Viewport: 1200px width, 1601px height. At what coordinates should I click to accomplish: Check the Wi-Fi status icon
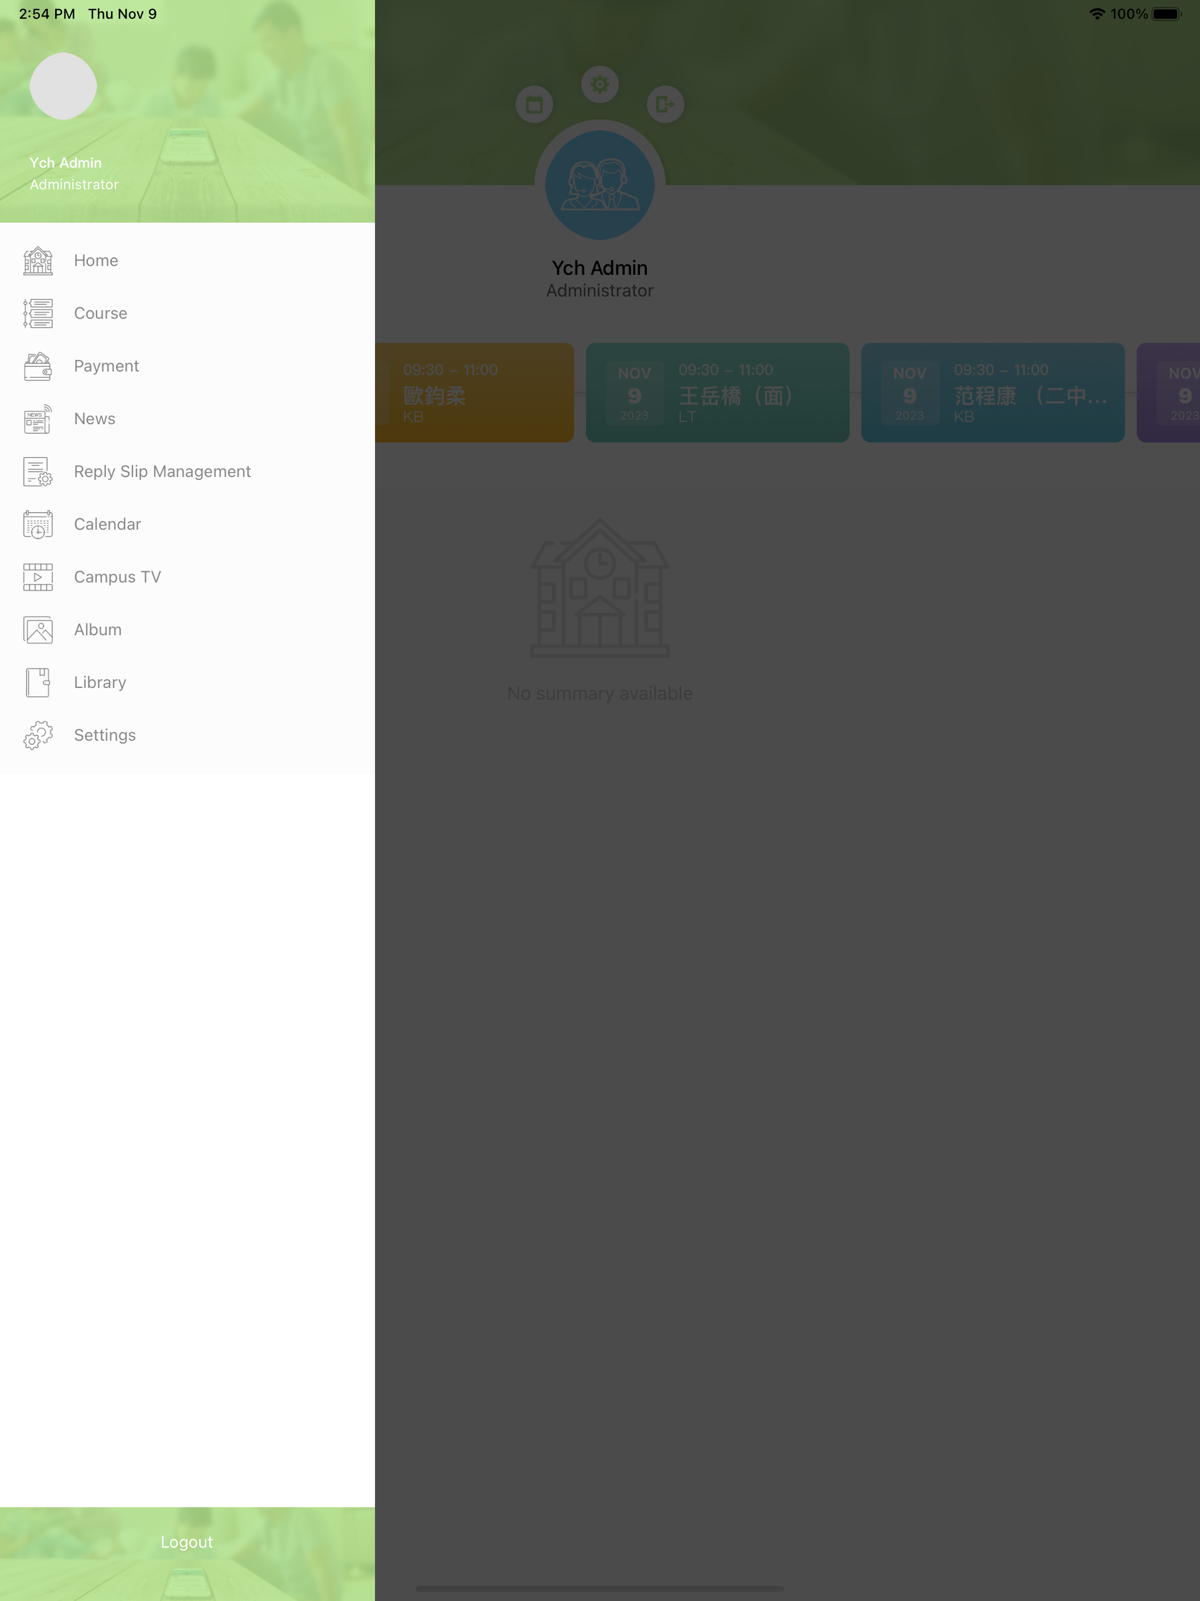click(x=1097, y=13)
